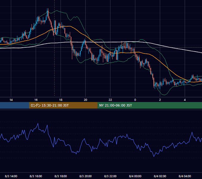This screenshot has width=202, height=179.
Task: Click the 8/4 00:00 label on indicator axis
Action: pyautogui.click(x=135, y=176)
